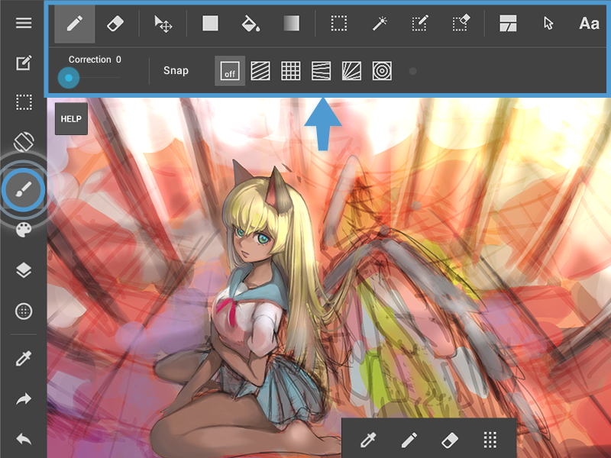Viewport: 611px width, 458px height.
Task: Select the Fill rectangle shape tool
Action: (x=210, y=24)
